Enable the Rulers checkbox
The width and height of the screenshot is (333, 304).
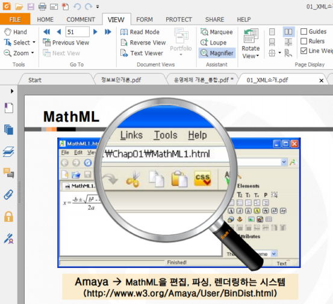click(303, 41)
